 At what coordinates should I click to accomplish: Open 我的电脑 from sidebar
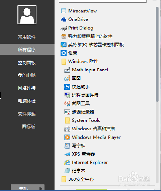pos(27,75)
